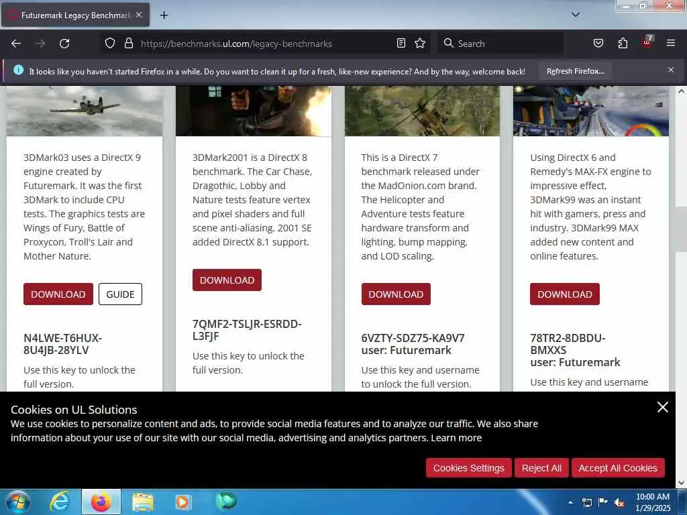Open the tracking protection shield icon
The height and width of the screenshot is (515, 687).
pyautogui.click(x=110, y=44)
